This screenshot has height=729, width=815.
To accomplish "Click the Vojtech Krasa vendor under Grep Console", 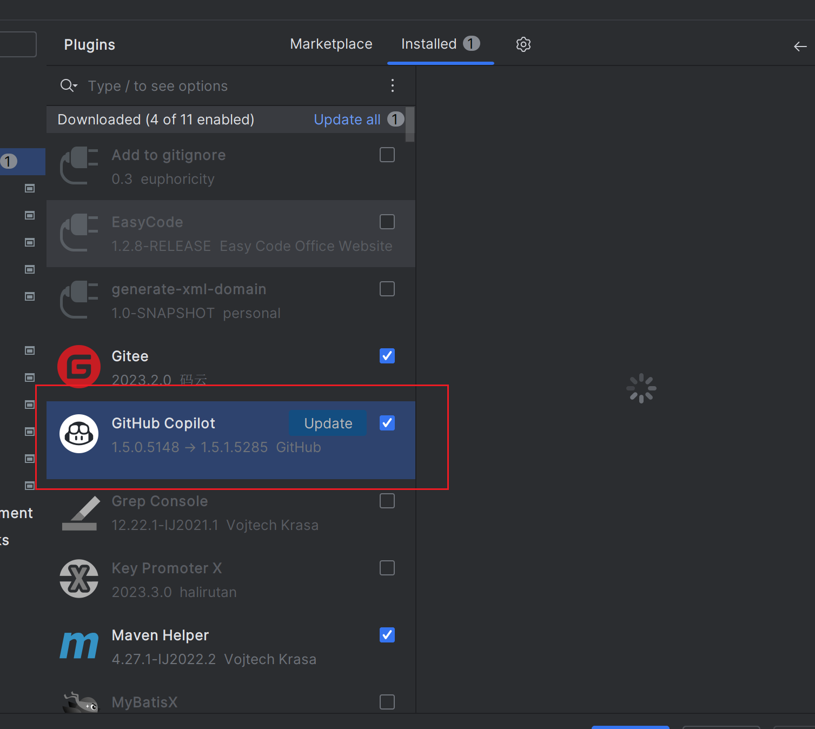I will pos(272,525).
